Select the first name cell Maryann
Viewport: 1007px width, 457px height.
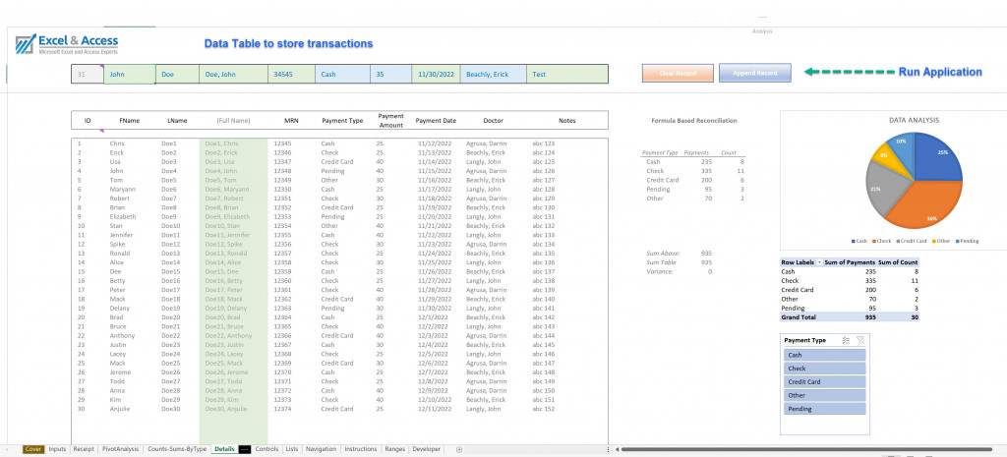tap(123, 190)
